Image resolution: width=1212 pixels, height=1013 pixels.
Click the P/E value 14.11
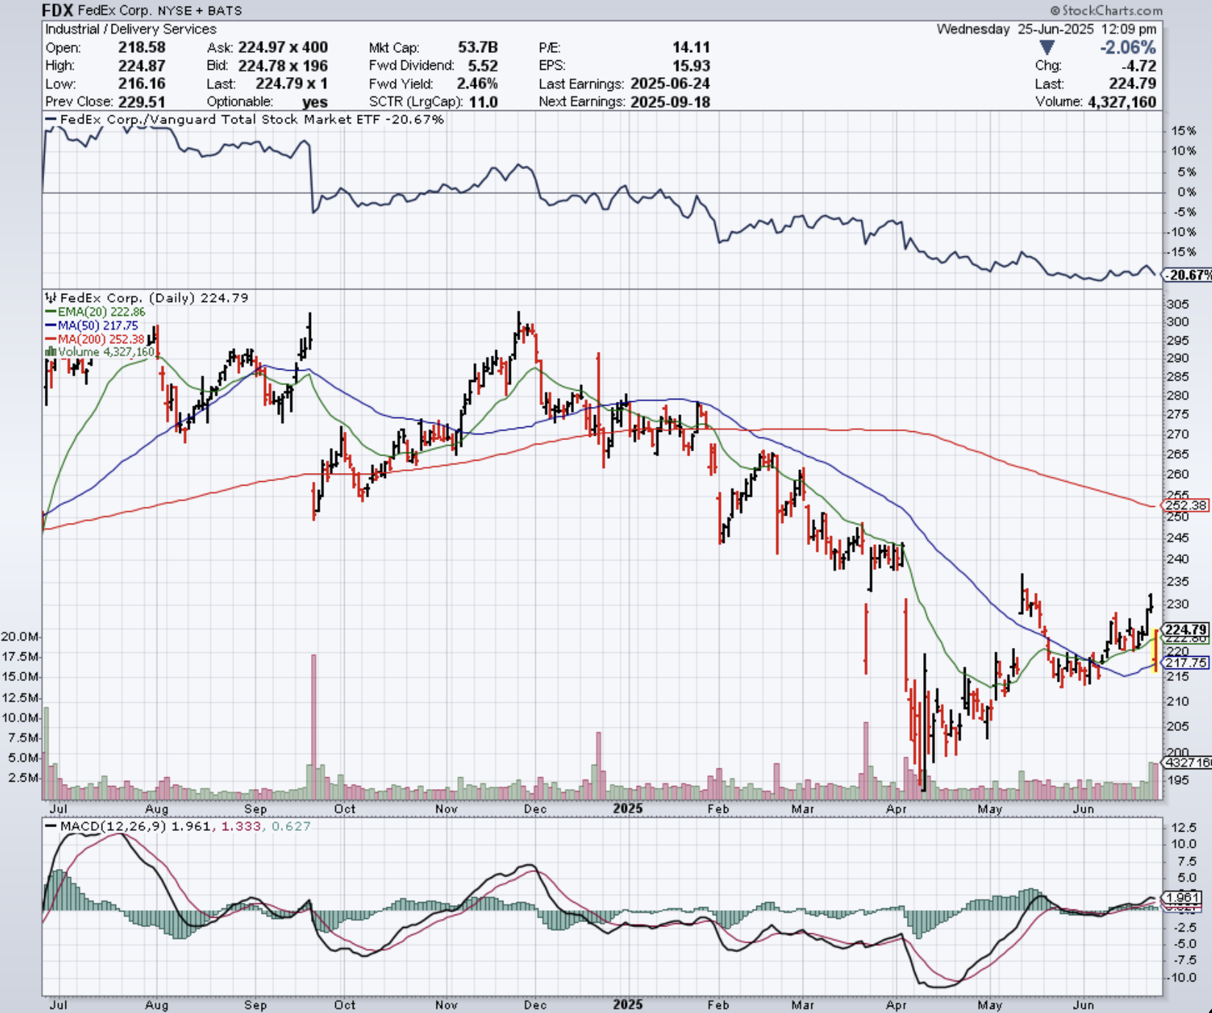[691, 48]
